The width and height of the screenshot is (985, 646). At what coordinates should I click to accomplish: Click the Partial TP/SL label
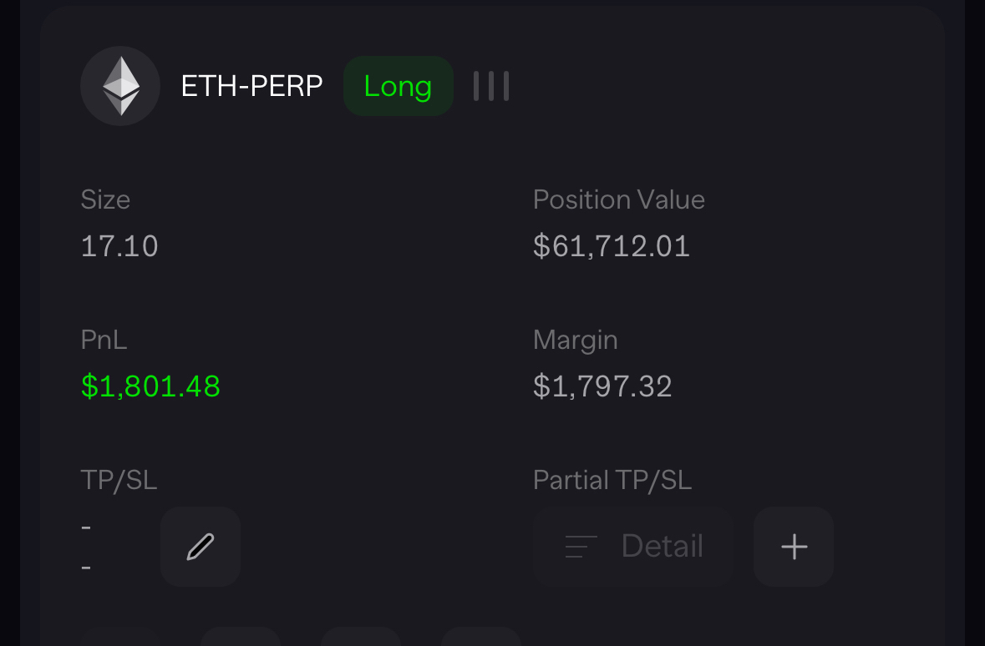coord(612,480)
